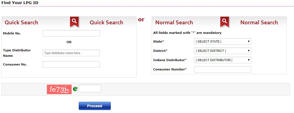This screenshot has height=113, width=294.
Task: Click the right Quick Search heading
Action: point(106,22)
